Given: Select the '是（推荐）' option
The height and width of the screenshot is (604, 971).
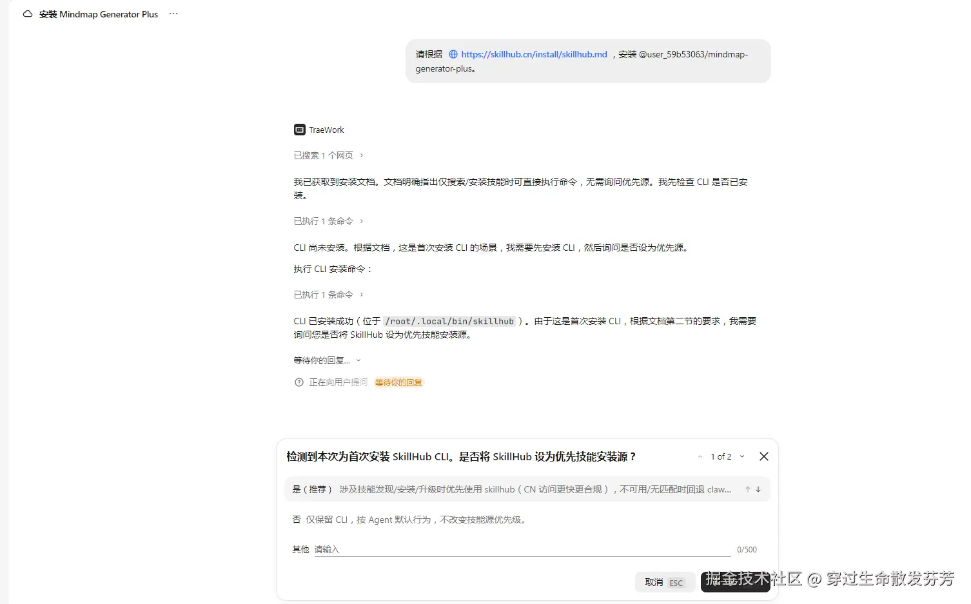Looking at the screenshot, I should point(527,489).
